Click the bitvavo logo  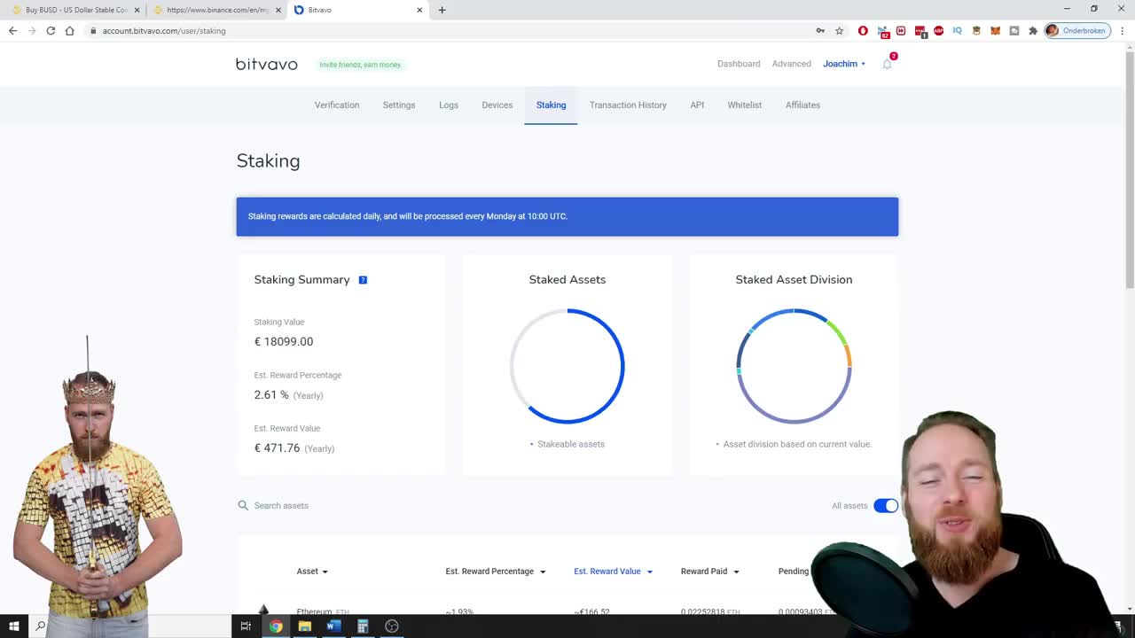[266, 64]
